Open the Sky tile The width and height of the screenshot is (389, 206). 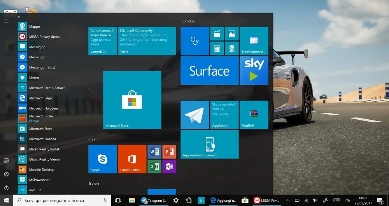coord(254,70)
